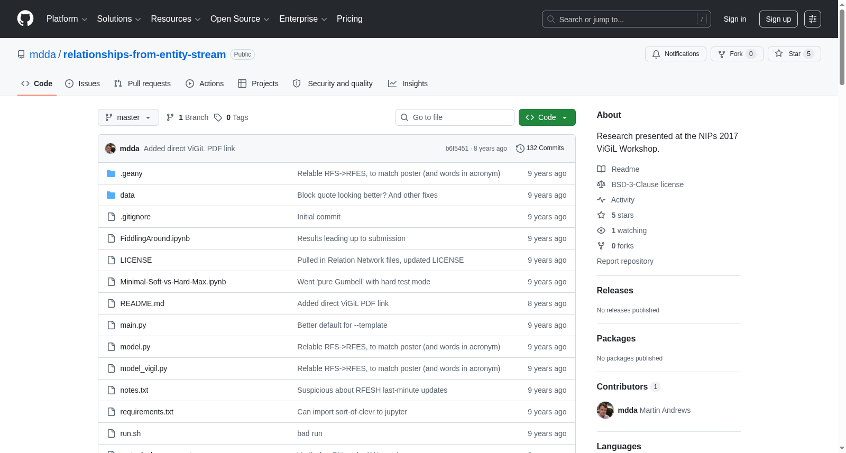Open the master branch selector
Viewport: 846px width, 453px height.
tap(128, 117)
